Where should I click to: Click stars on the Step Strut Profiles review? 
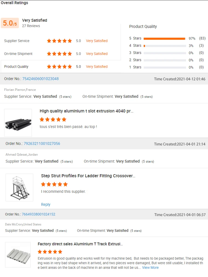54,184
